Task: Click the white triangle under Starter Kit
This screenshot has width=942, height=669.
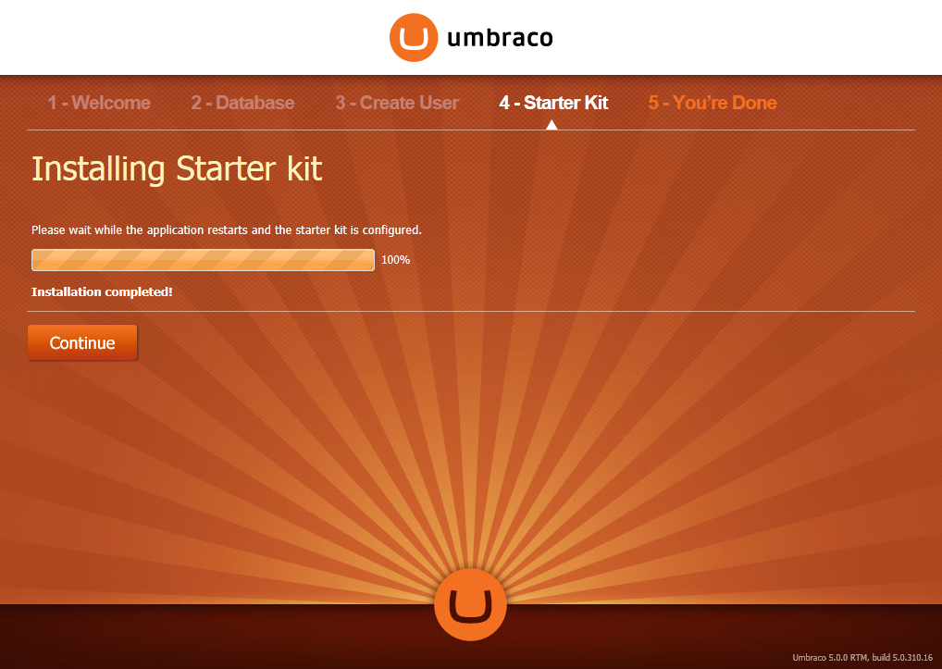Action: 552,124
